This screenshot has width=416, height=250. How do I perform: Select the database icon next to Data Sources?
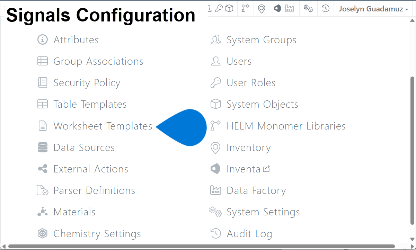click(42, 147)
